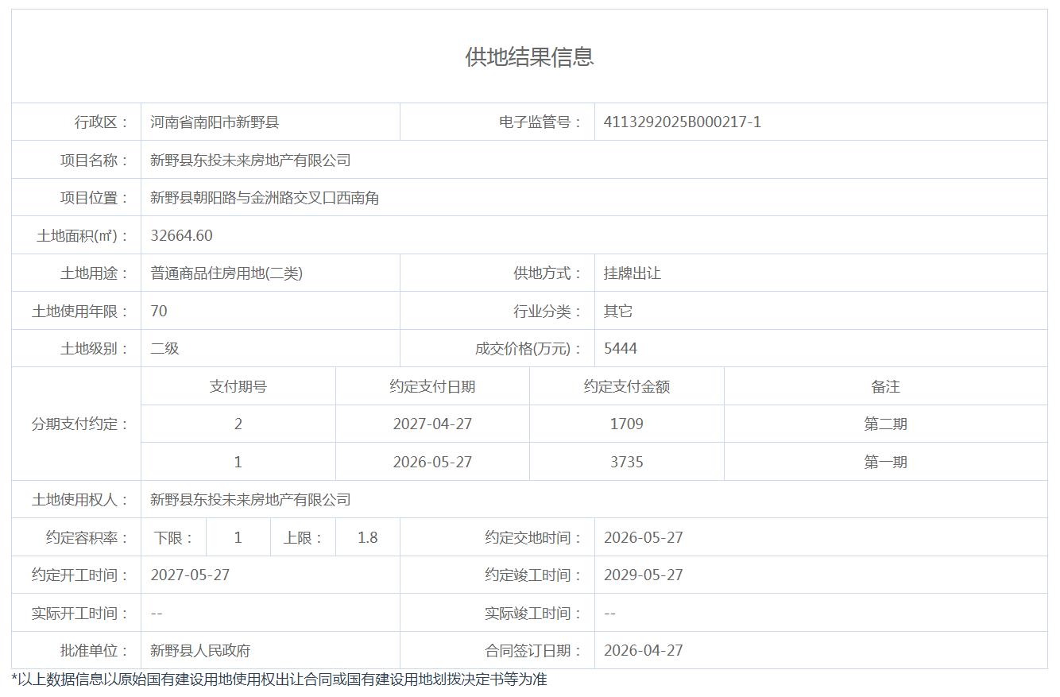The width and height of the screenshot is (1060, 697).
Task: Click the 上限 label in plot ratio row
Action: point(304,538)
